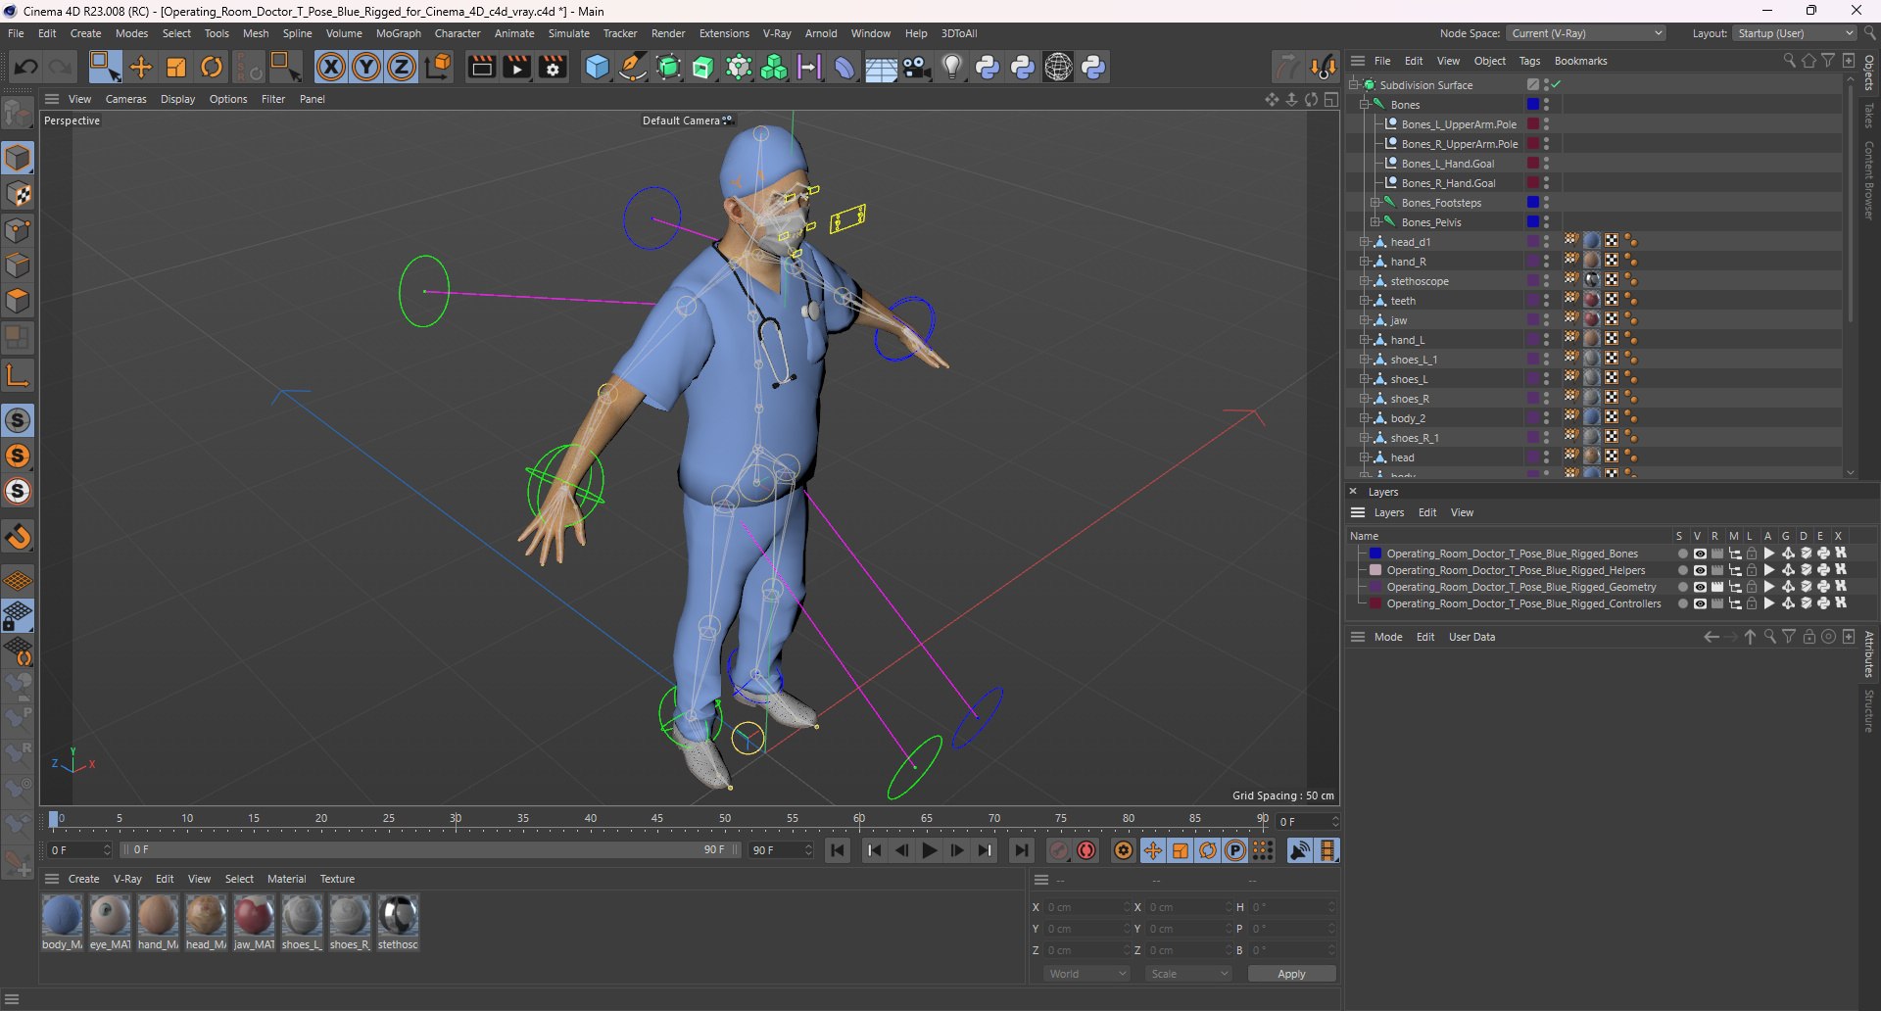This screenshot has height=1011, width=1881.
Task: Collapse the Bones object tree
Action: 1364,105
